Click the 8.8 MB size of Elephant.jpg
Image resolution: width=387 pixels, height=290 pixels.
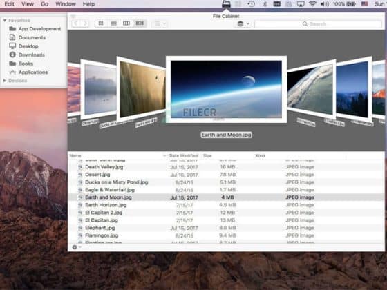[227, 228]
